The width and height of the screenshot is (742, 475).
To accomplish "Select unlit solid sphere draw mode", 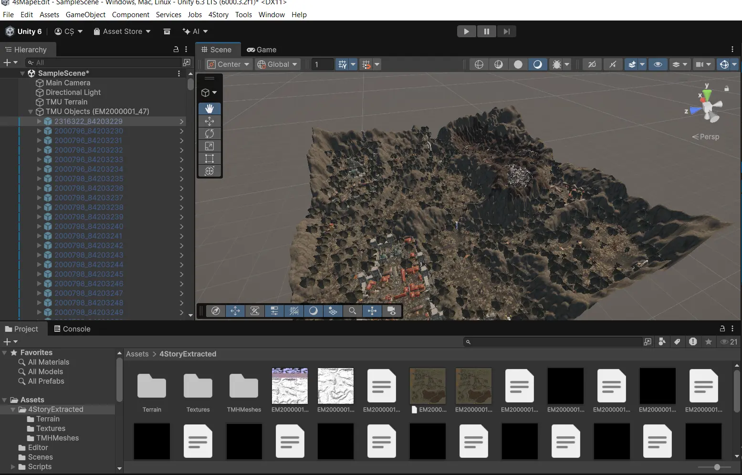I will 518,64.
